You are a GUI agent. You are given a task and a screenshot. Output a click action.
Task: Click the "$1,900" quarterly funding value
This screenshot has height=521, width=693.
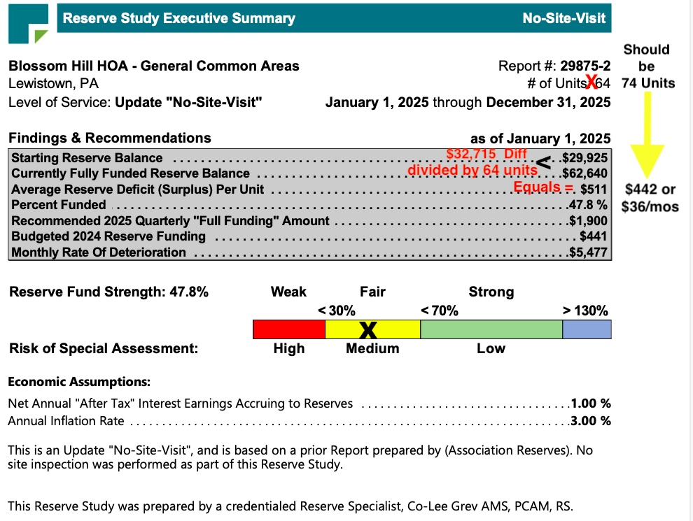point(588,221)
